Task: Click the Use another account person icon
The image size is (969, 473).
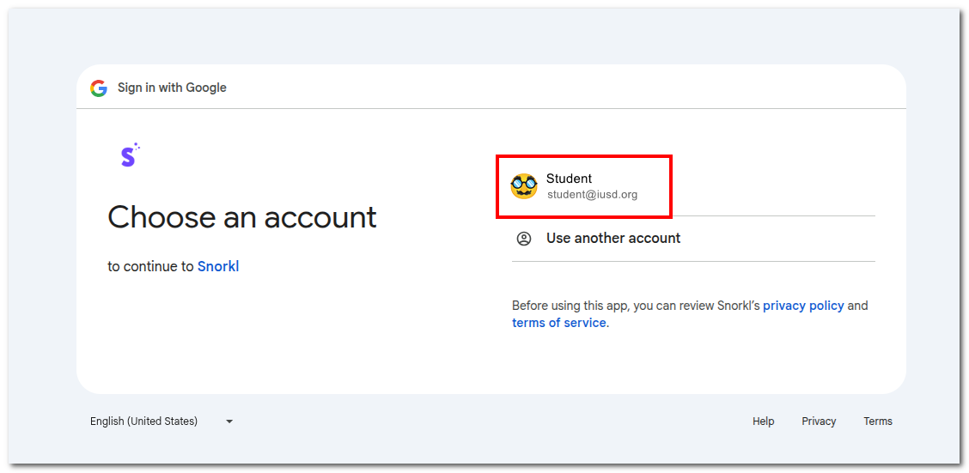Action: click(x=523, y=239)
